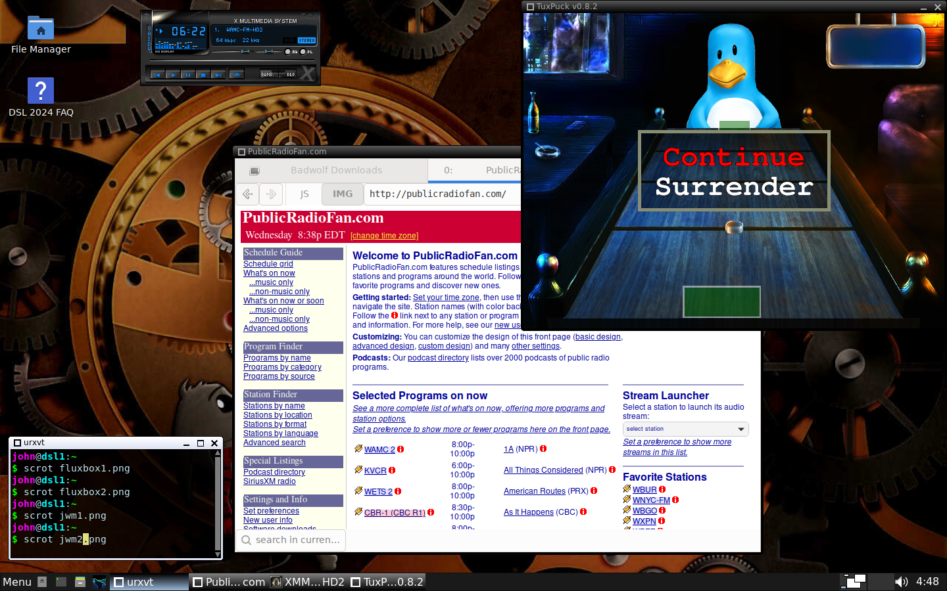The height and width of the screenshot is (591, 947).
Task: Toggle the XMMS equalizer (EQ) button
Action: pyautogui.click(x=288, y=52)
